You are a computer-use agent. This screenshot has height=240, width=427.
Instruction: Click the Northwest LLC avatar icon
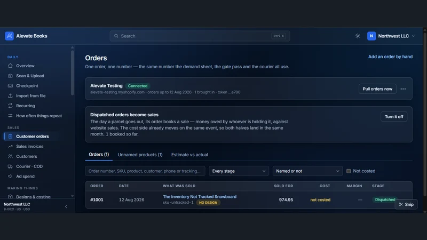[x=371, y=36]
